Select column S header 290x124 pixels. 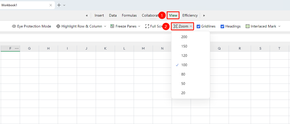(260, 49)
